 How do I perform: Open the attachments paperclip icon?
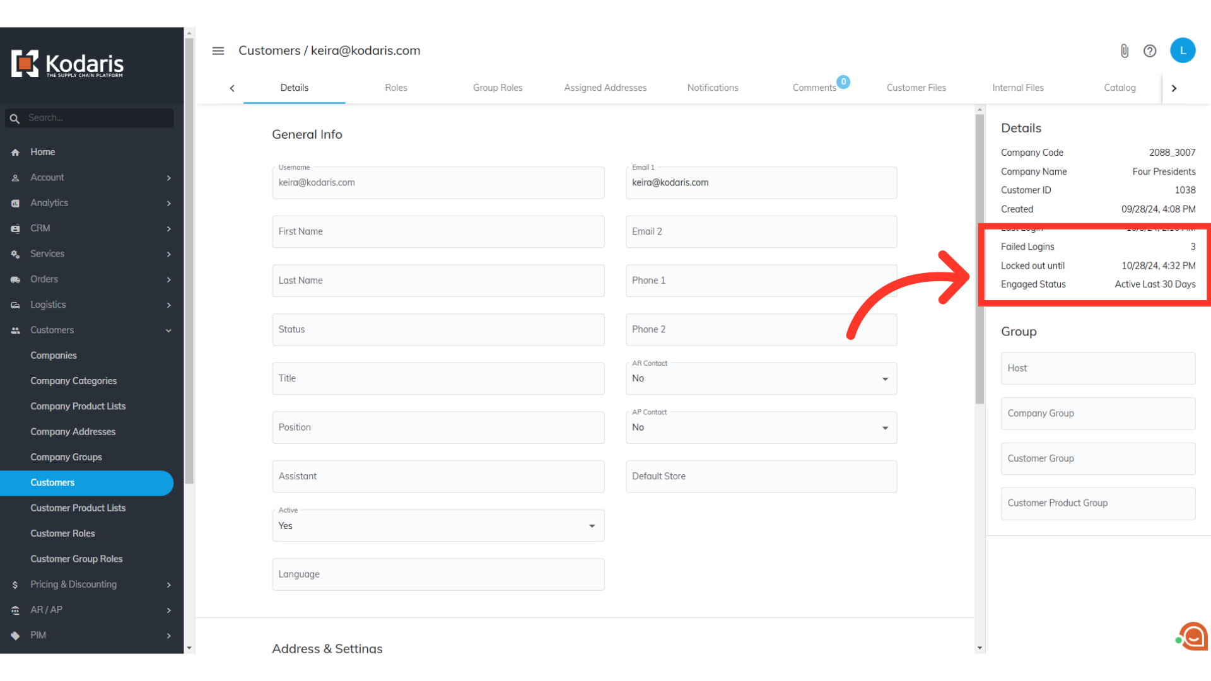tap(1124, 51)
